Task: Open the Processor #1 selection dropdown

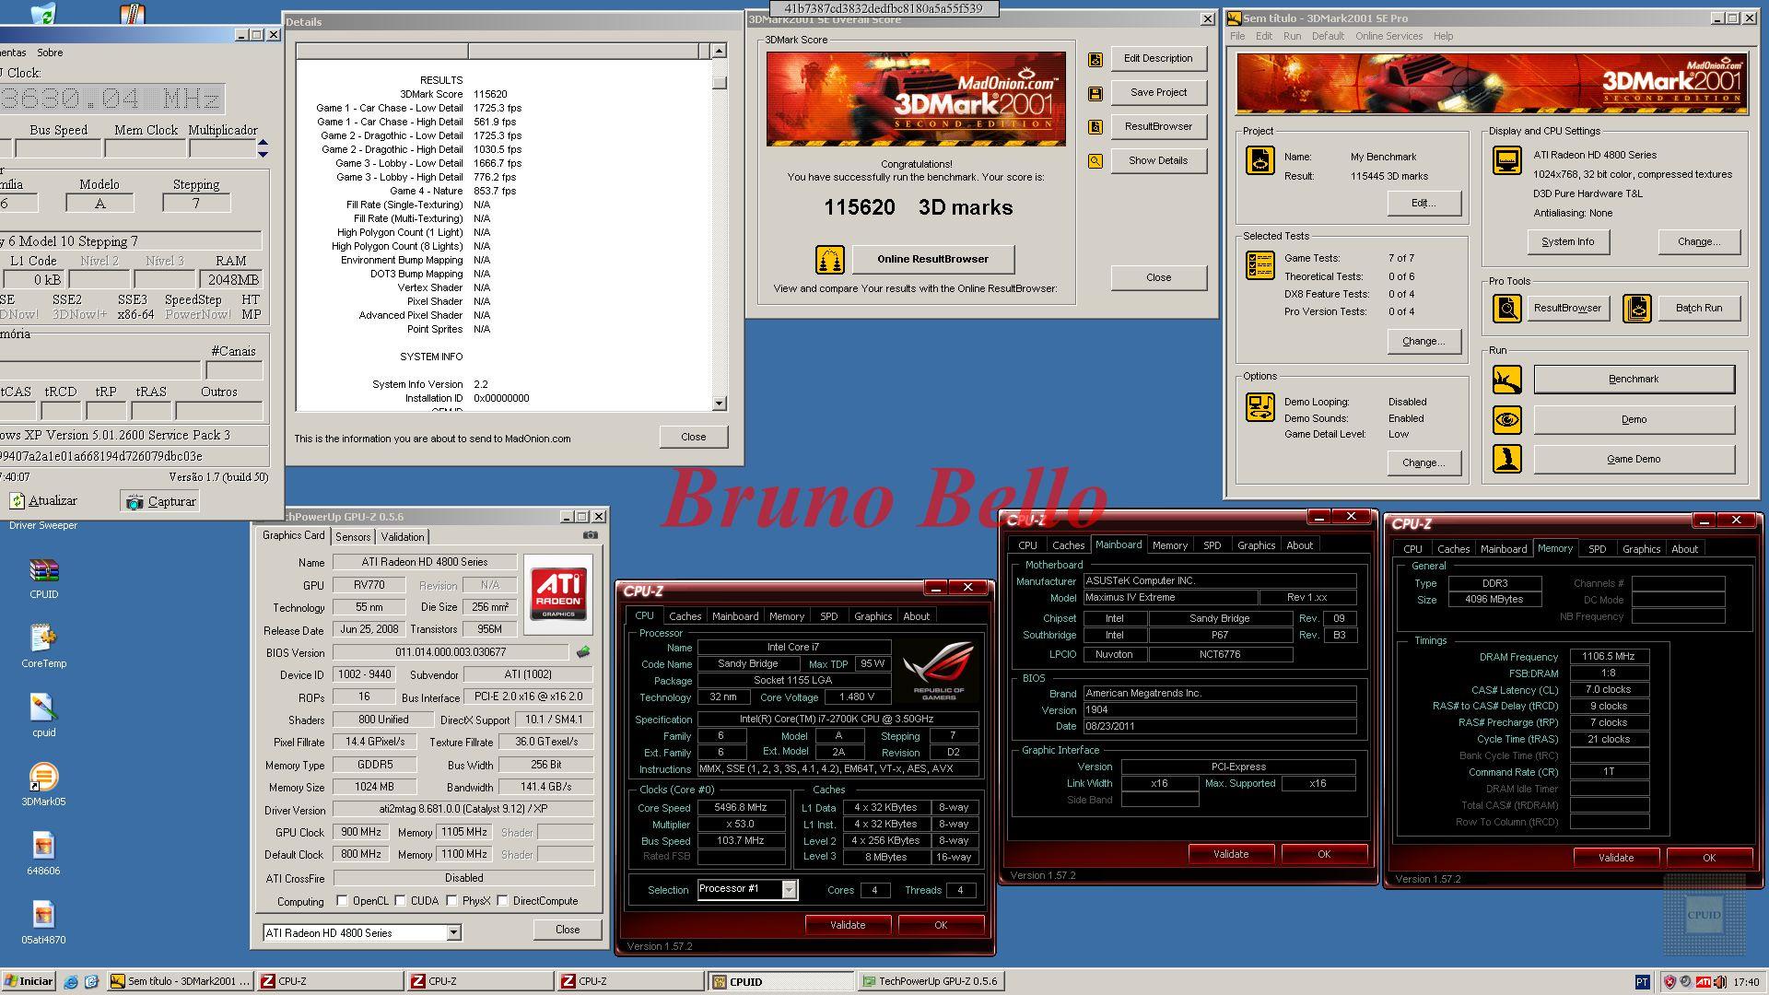Action: click(x=789, y=889)
